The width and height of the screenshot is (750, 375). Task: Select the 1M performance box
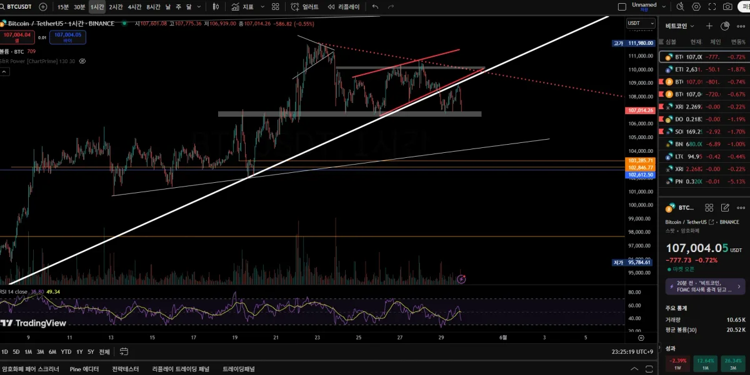(x=705, y=364)
